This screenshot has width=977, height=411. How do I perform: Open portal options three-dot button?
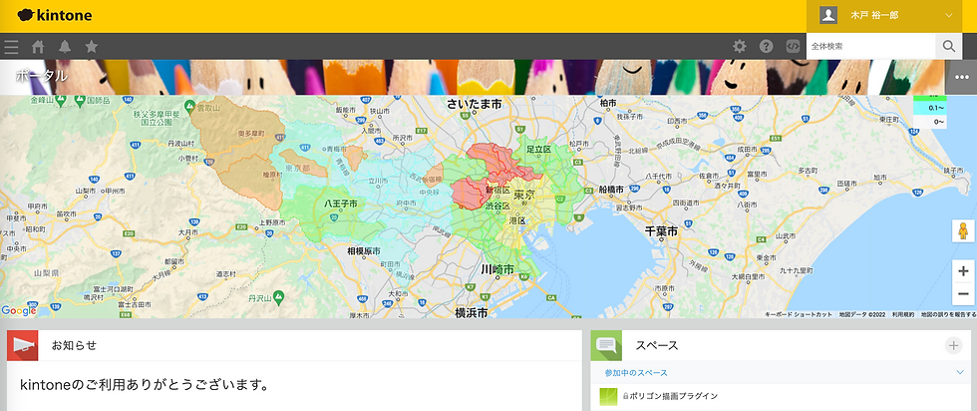click(961, 78)
